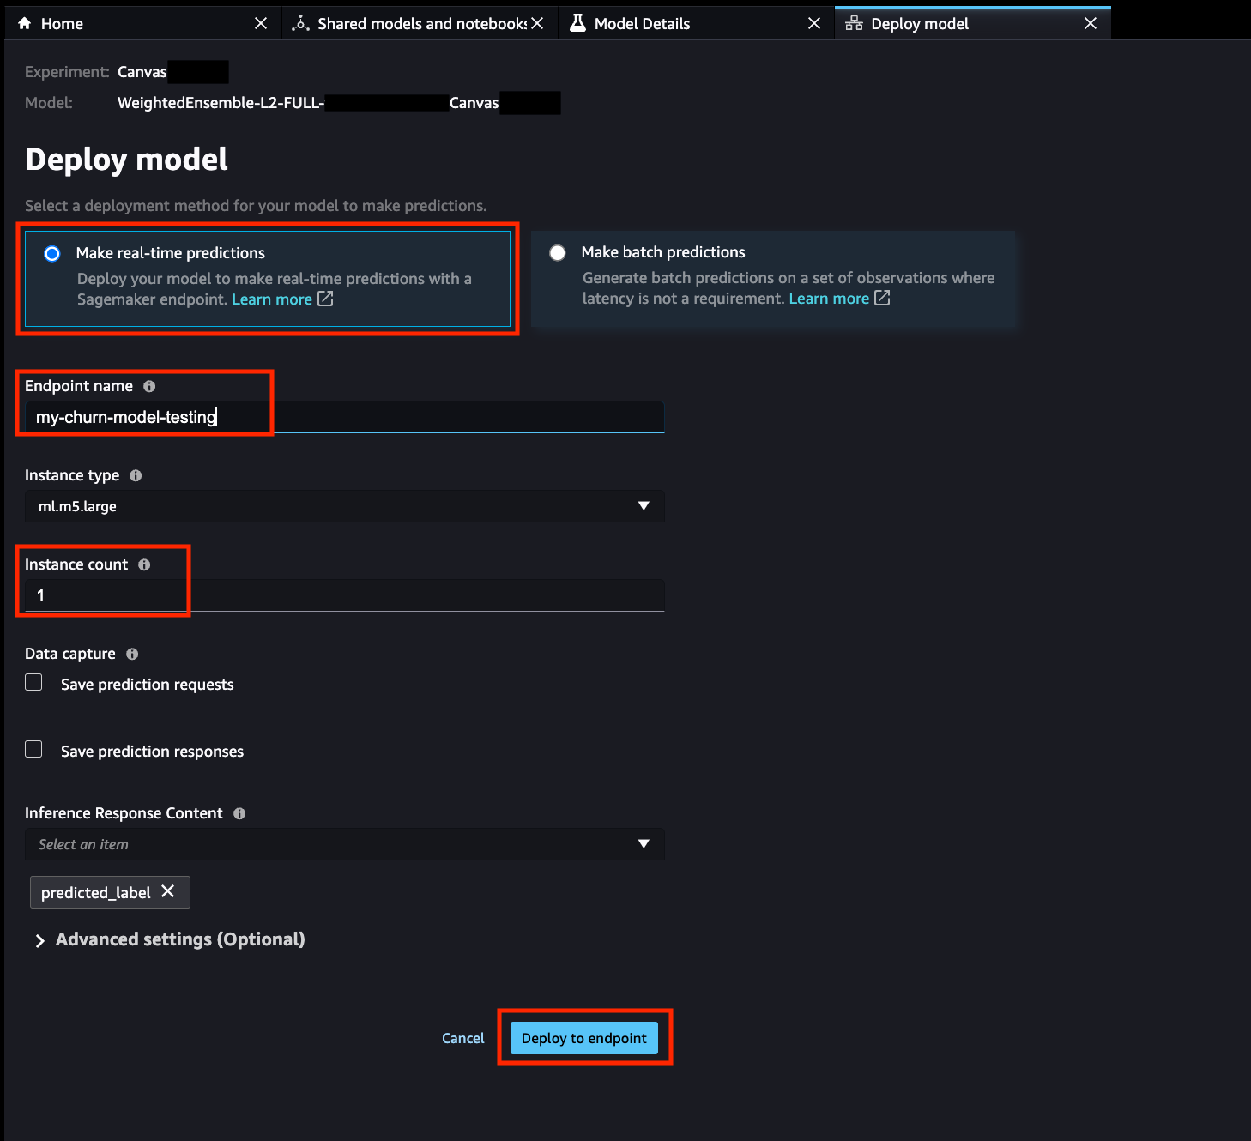
Task: Select Make real-time predictions radio button
Action: 52,253
